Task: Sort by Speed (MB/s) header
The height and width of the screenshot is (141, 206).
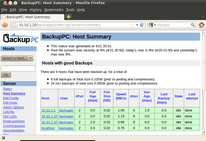Action: [121, 96]
